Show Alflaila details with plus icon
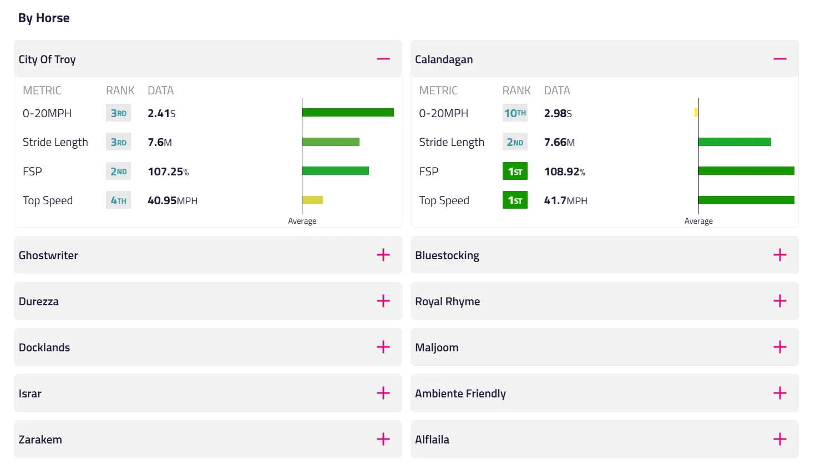The image size is (815, 464). click(779, 439)
